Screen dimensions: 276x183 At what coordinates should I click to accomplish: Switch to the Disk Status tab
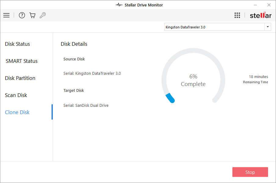click(17, 44)
